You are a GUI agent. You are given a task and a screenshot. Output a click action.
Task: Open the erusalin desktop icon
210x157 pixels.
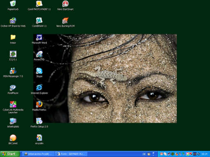click(39, 138)
